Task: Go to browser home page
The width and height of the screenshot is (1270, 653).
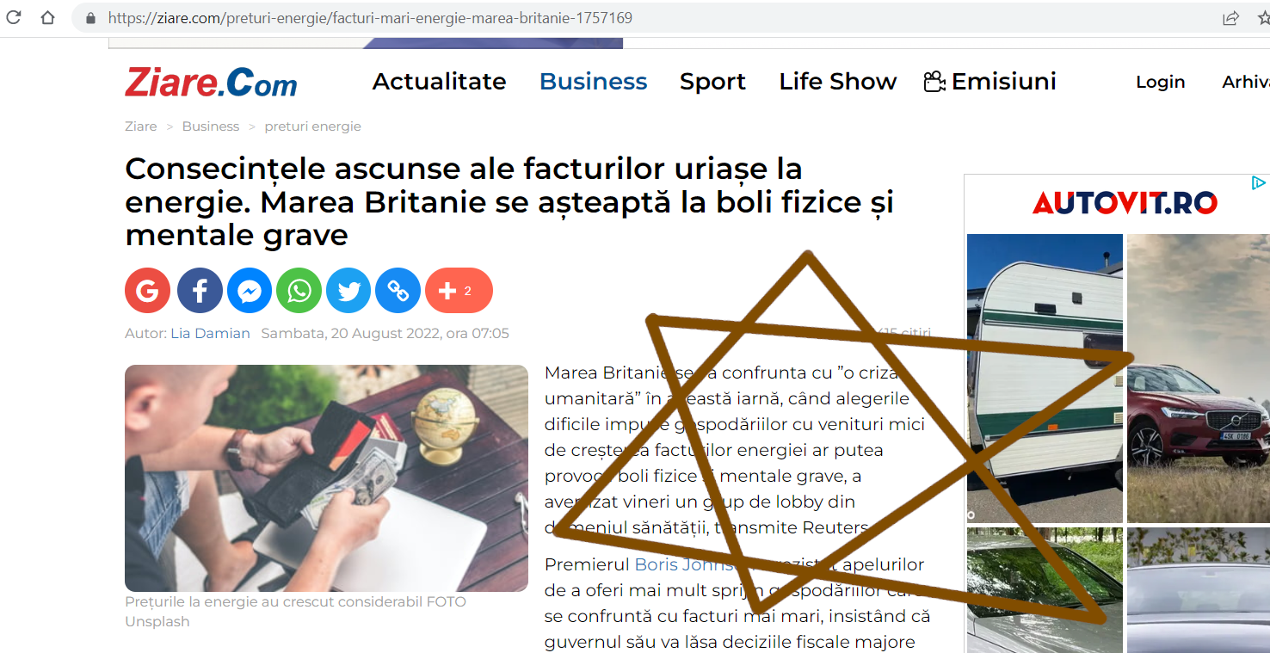Action: (47, 17)
